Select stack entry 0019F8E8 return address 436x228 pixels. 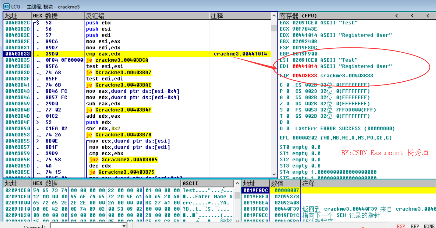tap(339, 209)
